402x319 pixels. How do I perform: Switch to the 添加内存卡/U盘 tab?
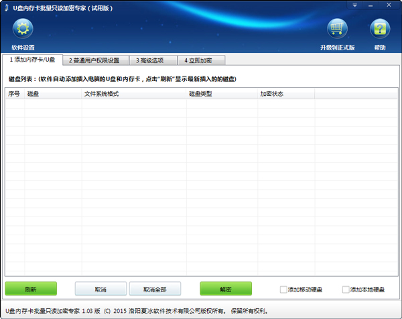coord(32,60)
